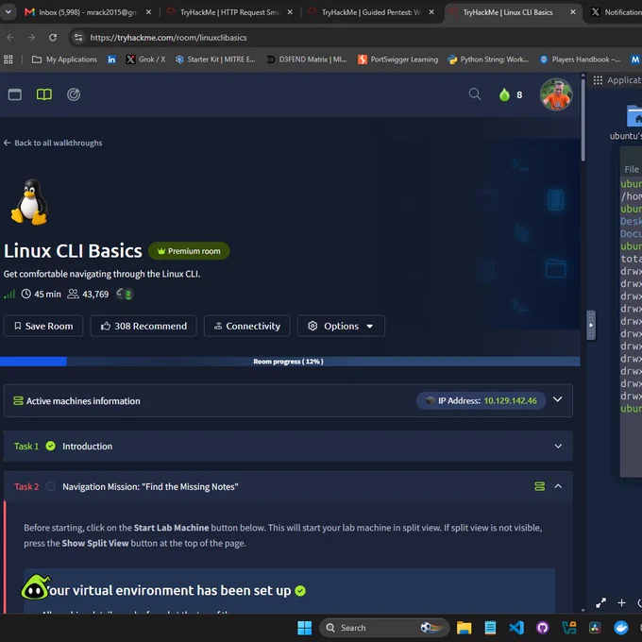Click the green streak flame icon
This screenshot has height=642, width=642.
tap(504, 94)
